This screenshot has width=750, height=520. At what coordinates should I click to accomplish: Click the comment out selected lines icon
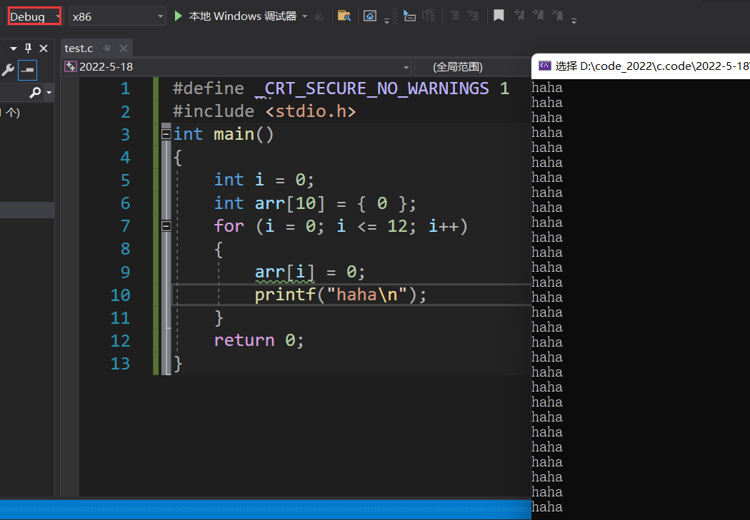point(454,16)
